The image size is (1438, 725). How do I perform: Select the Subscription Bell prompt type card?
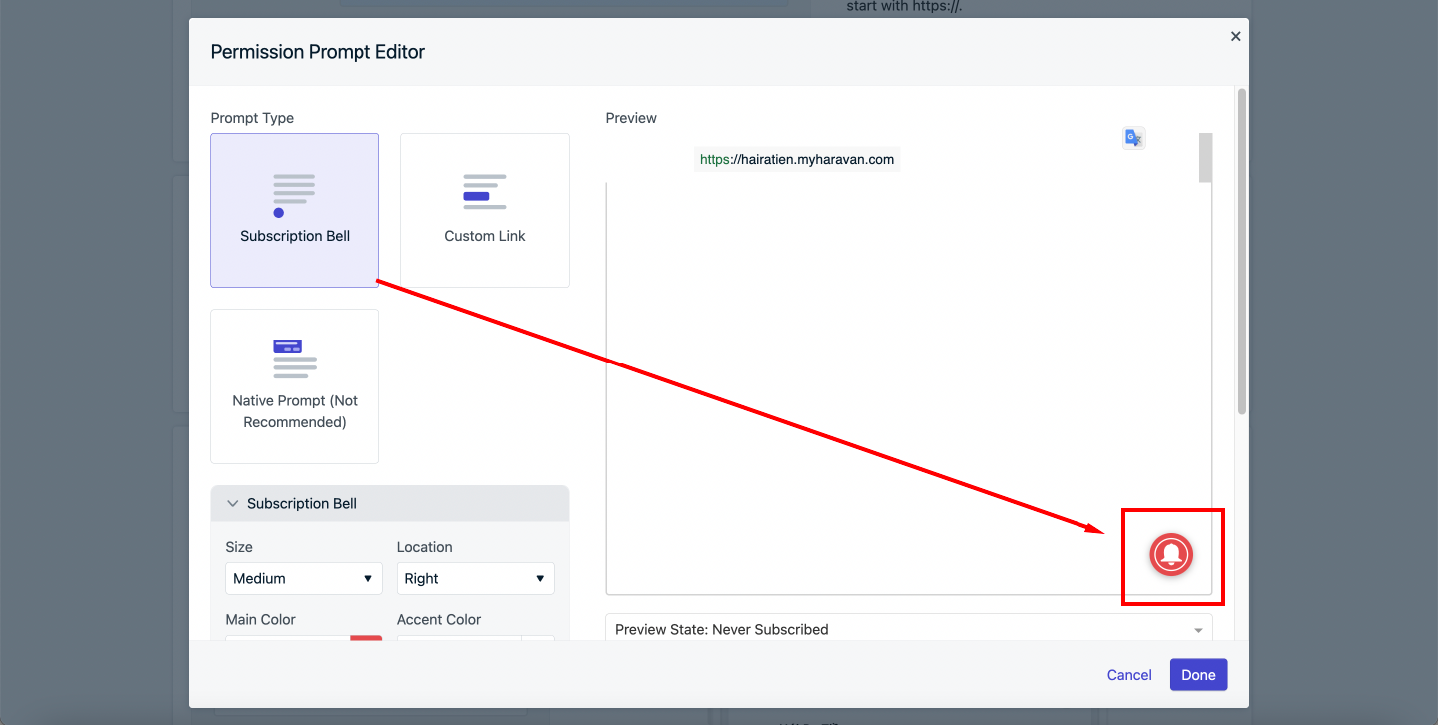pyautogui.click(x=295, y=210)
